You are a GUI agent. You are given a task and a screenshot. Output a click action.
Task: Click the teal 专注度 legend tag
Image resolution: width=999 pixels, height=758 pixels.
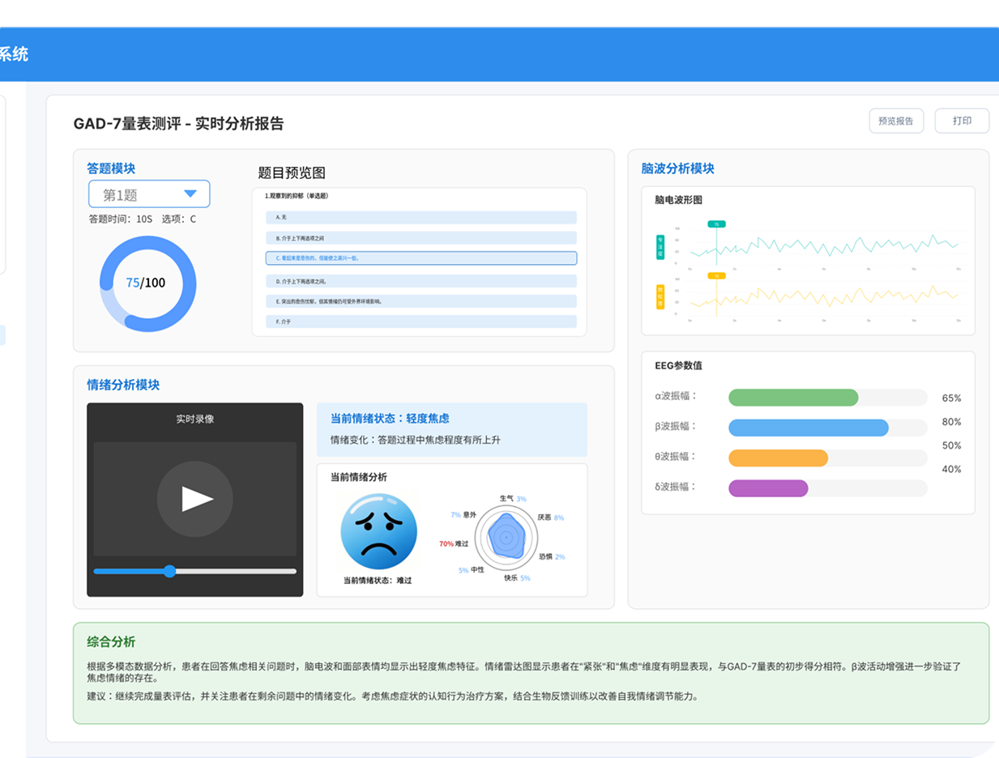tap(660, 247)
